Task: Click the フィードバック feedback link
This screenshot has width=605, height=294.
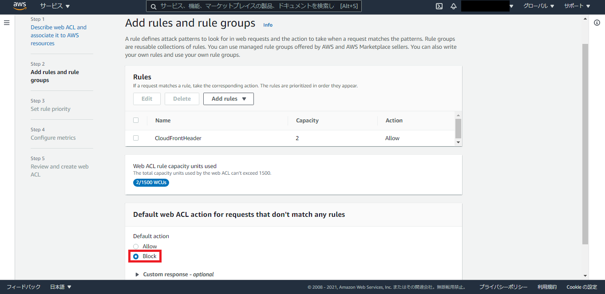Action: (24, 287)
